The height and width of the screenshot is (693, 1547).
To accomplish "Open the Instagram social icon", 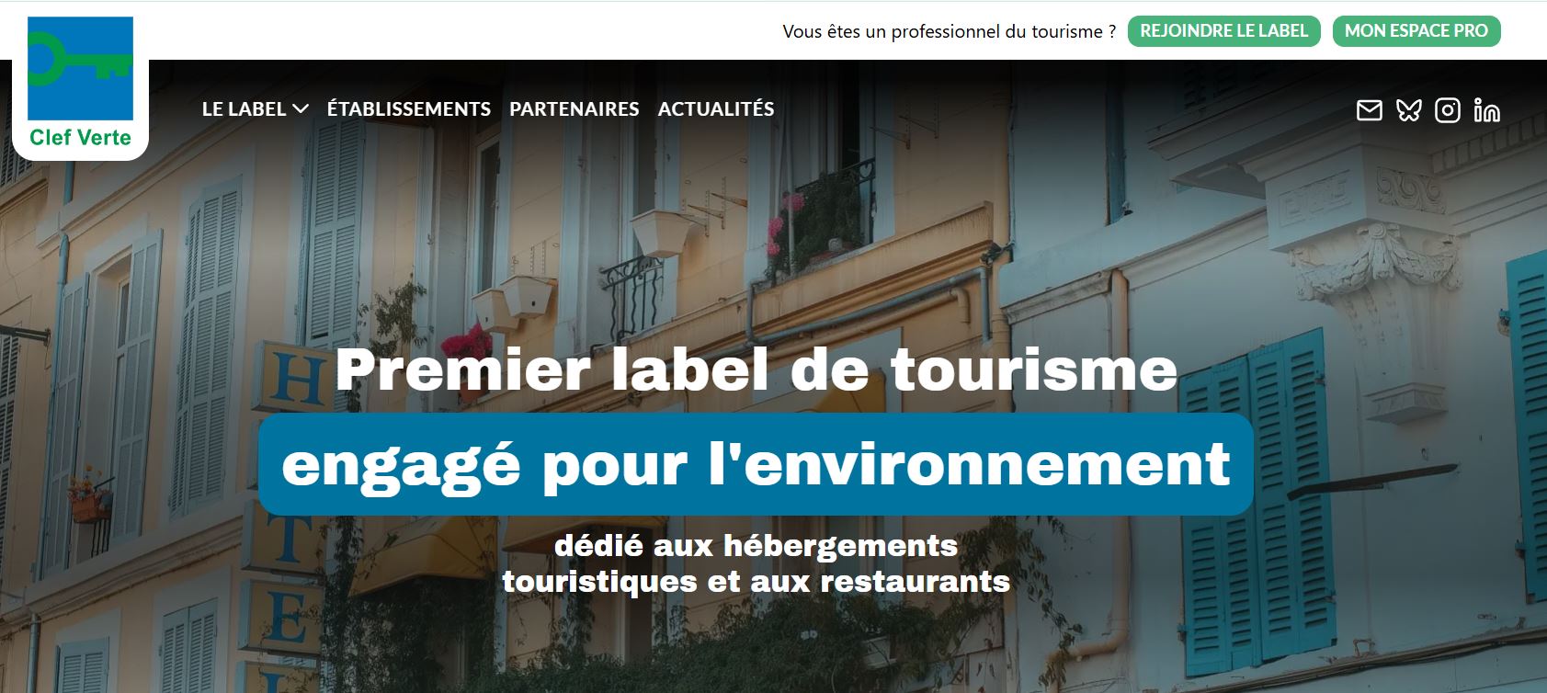I will 1448,110.
